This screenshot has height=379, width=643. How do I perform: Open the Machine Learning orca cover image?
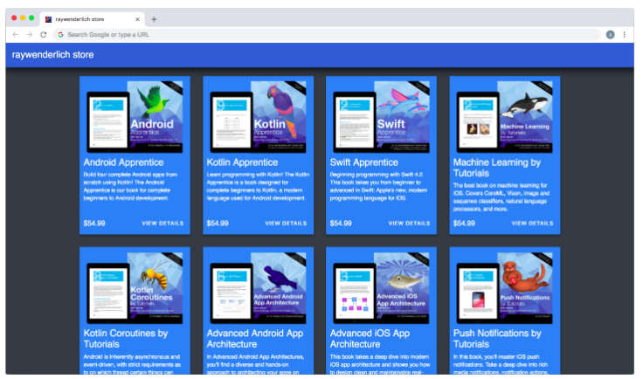[505, 117]
